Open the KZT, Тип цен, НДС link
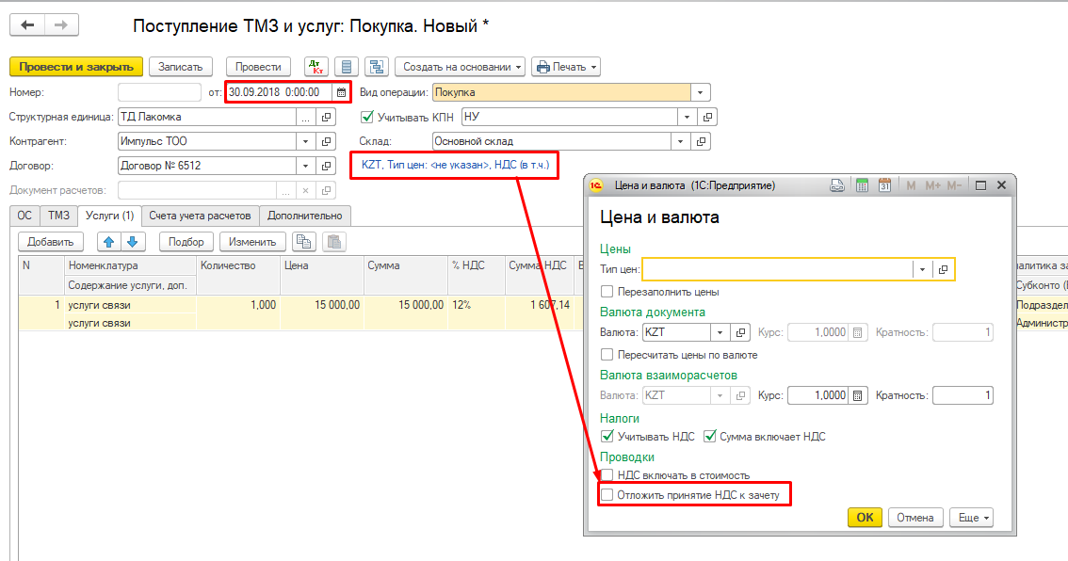The image size is (1068, 561). (x=455, y=165)
